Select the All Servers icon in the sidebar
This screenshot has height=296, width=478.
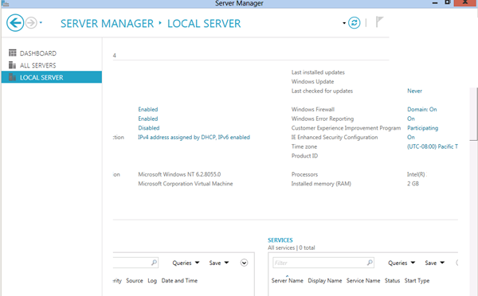(x=12, y=65)
